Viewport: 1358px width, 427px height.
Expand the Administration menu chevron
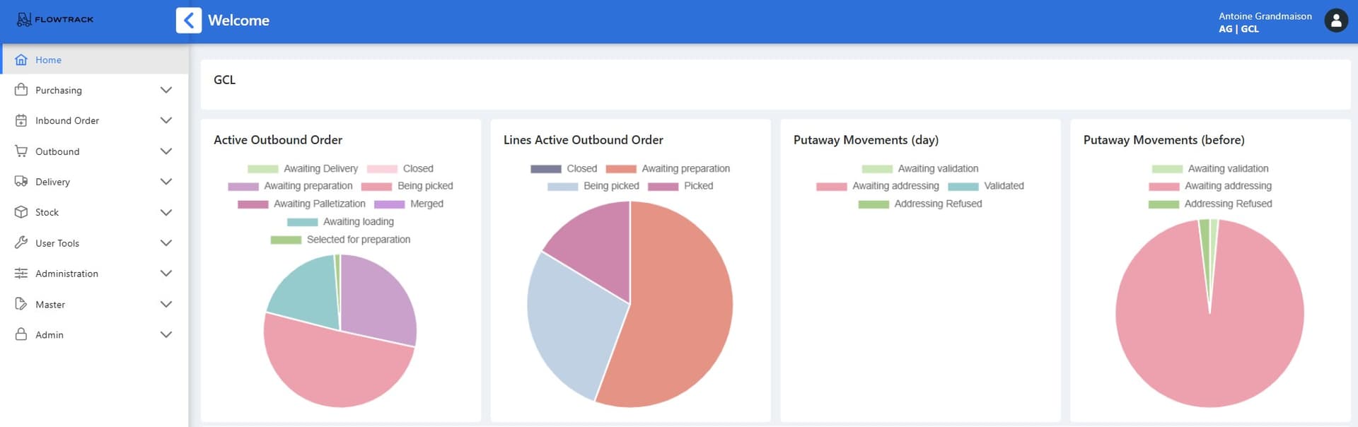click(x=166, y=274)
